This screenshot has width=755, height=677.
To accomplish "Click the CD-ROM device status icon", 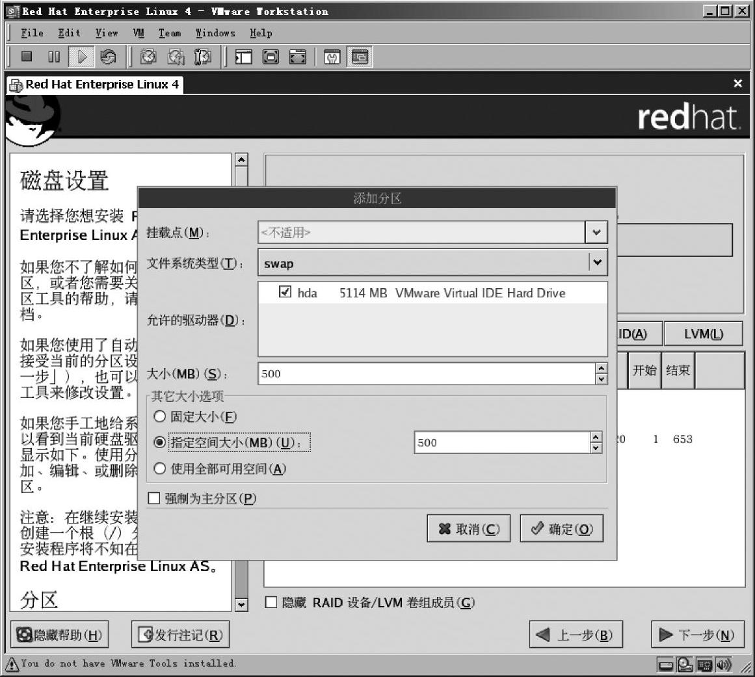I will click(685, 665).
